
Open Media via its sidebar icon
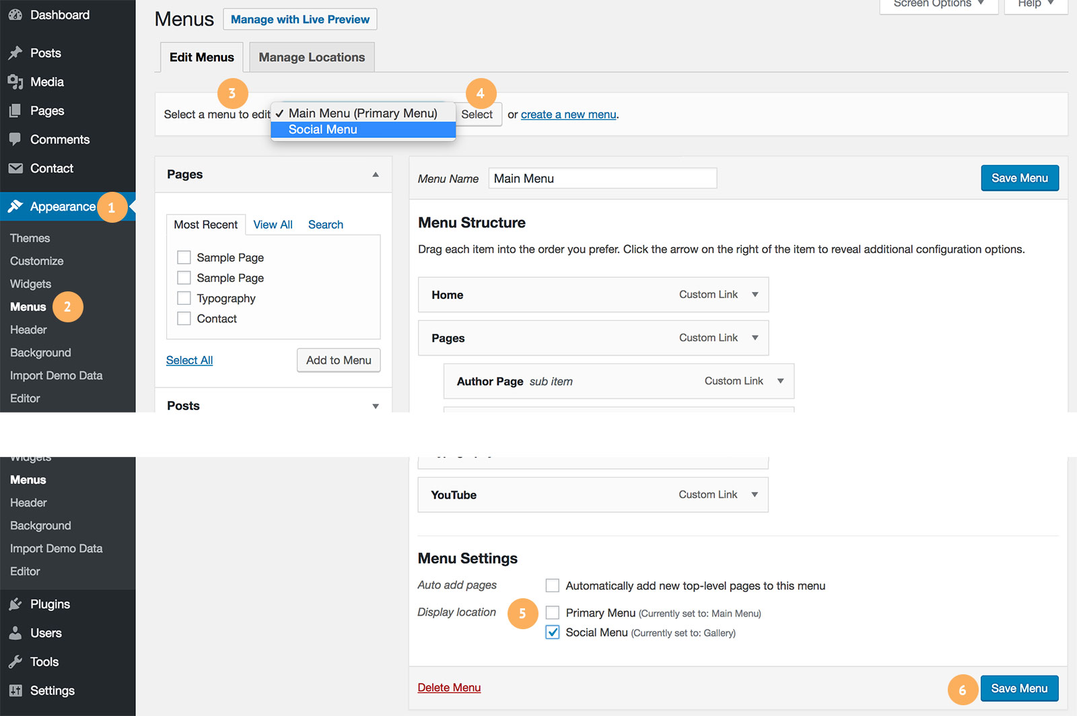pos(15,82)
